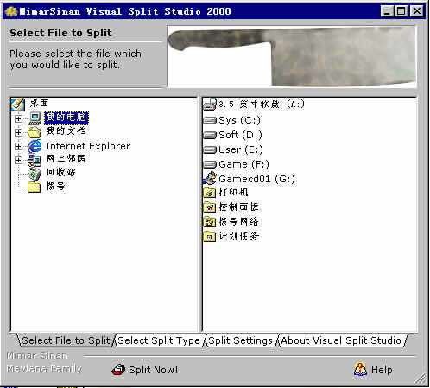Open the 打印机 printers folder
Screen dimensions: 430x388
(x=226, y=193)
